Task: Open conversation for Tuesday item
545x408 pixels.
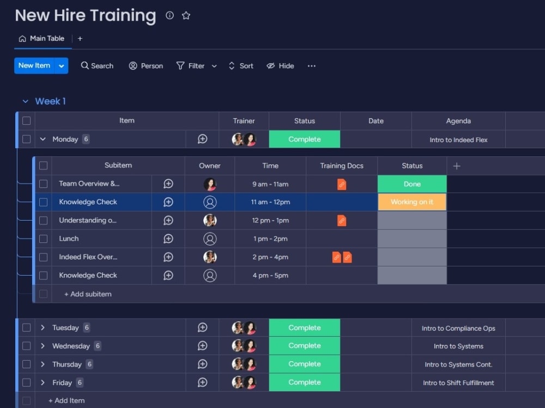Action: [x=203, y=327]
